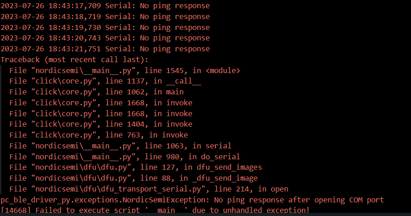Click the core.py line 763 invoke frame
Viewport: 411px width, 216px height.
[x=98, y=135]
